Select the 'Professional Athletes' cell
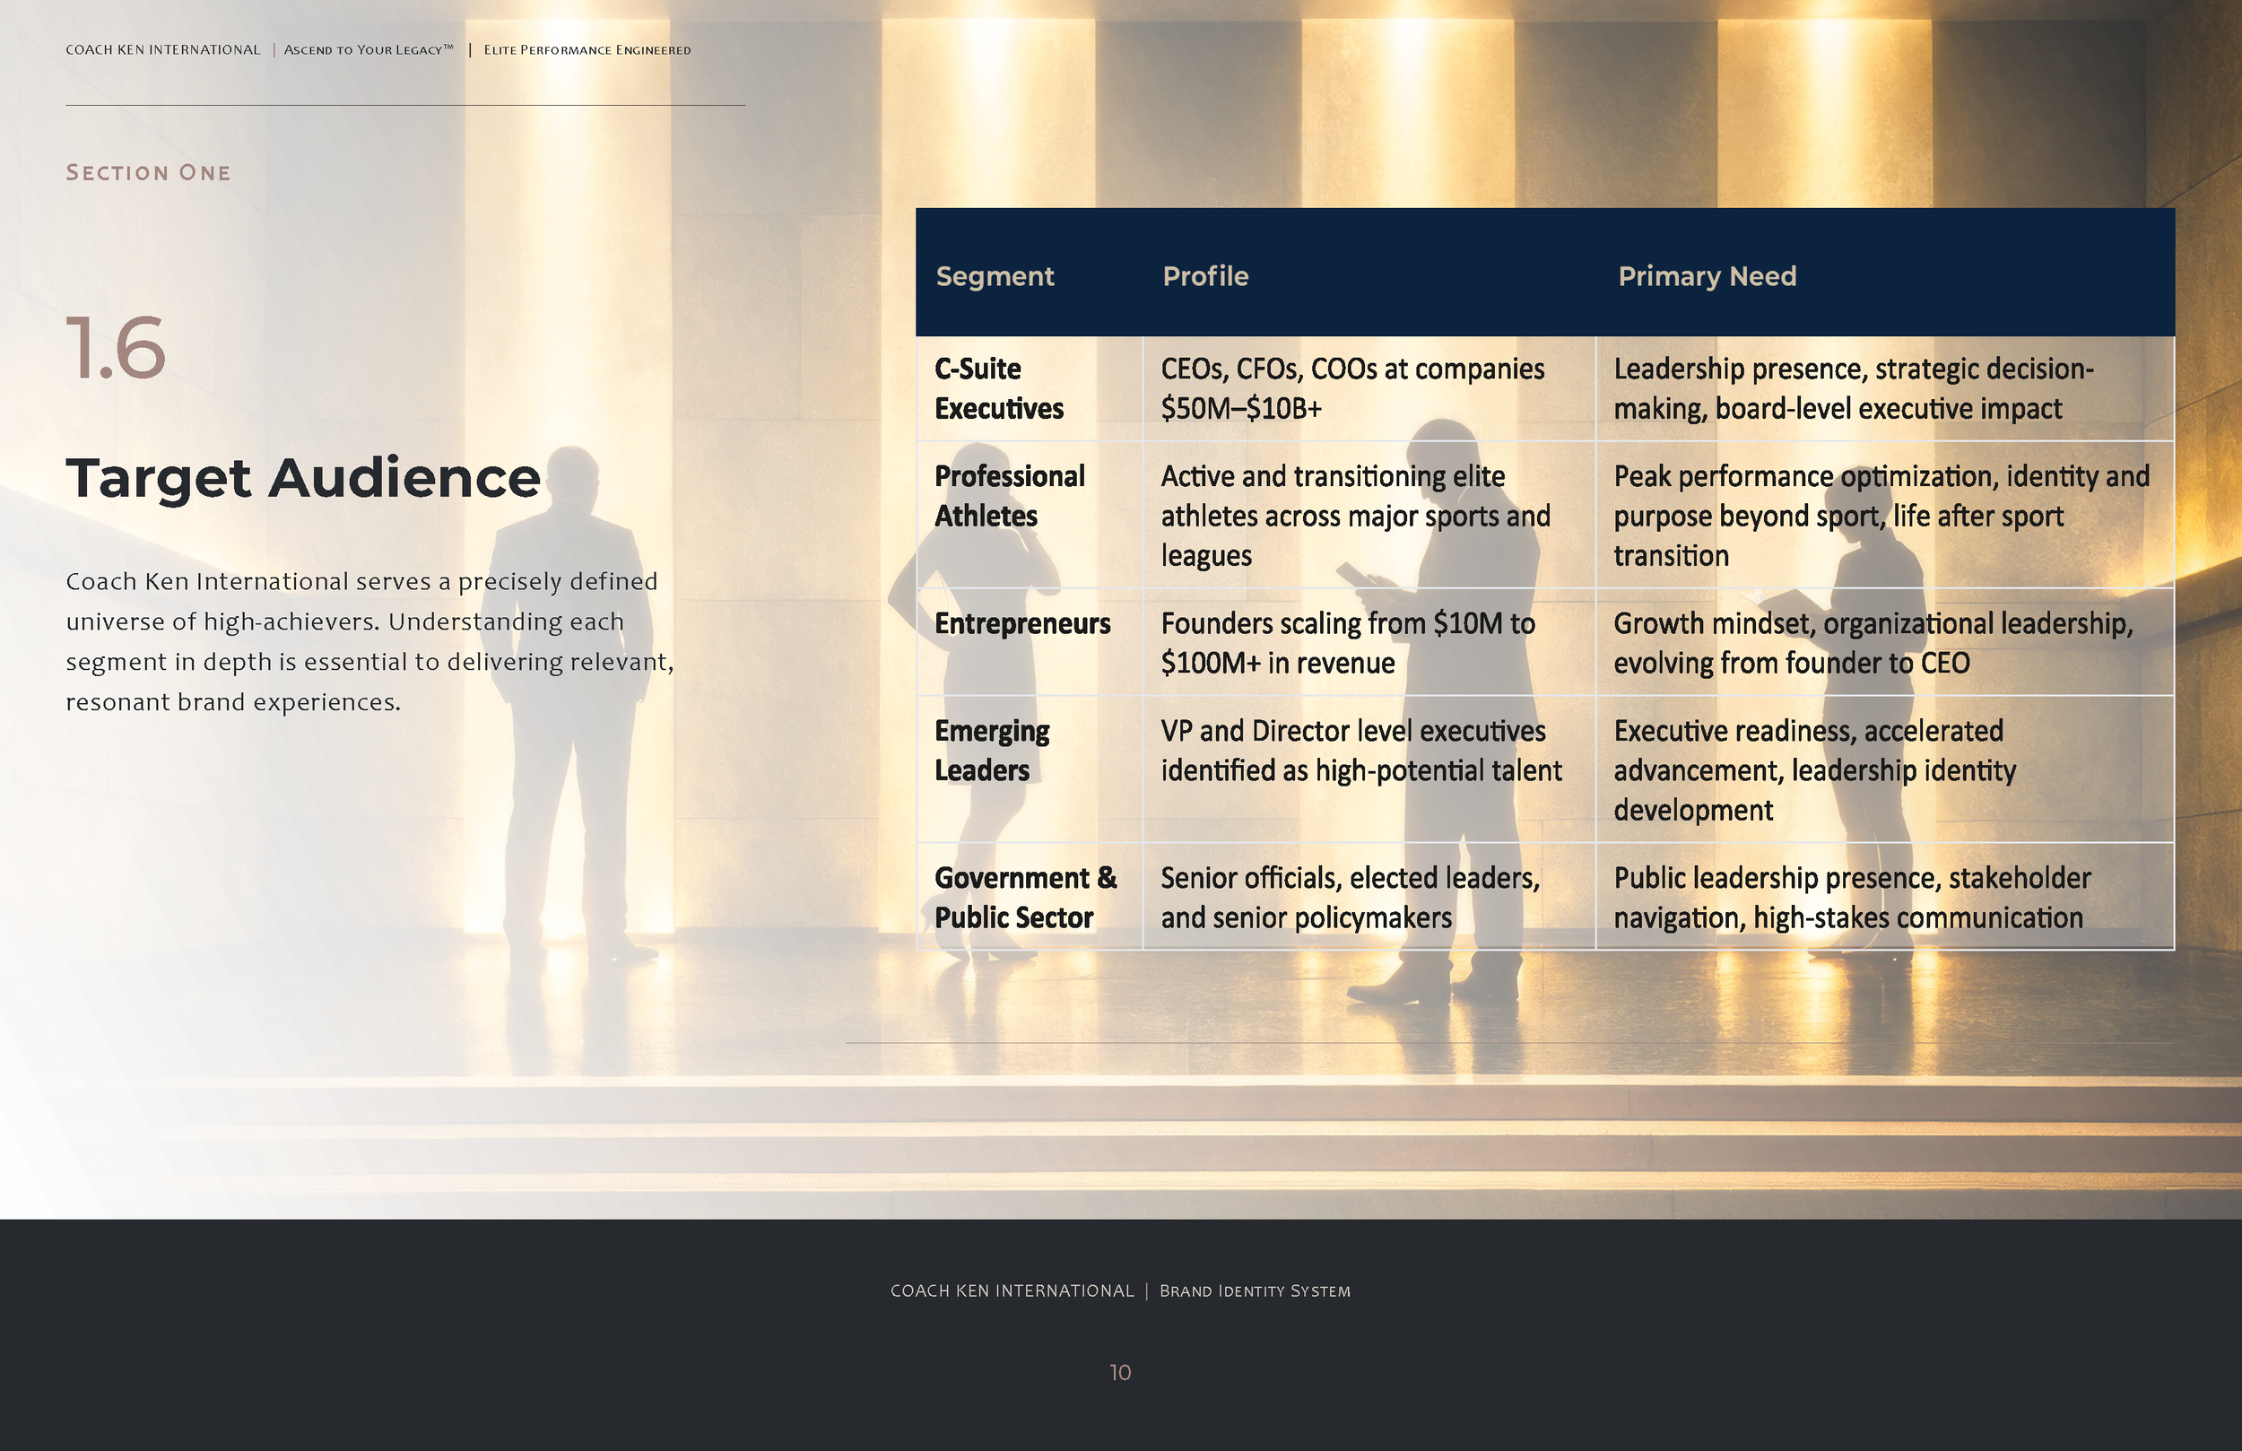The image size is (2242, 1451). coord(1030,516)
